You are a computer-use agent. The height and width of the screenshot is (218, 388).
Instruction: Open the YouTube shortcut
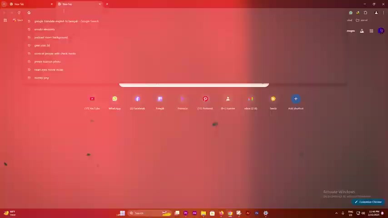coord(92,103)
